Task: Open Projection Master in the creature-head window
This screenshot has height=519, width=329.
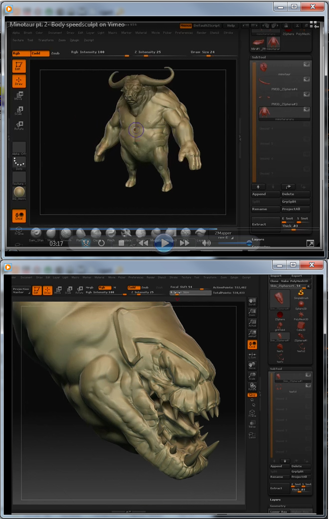Action: point(21,290)
